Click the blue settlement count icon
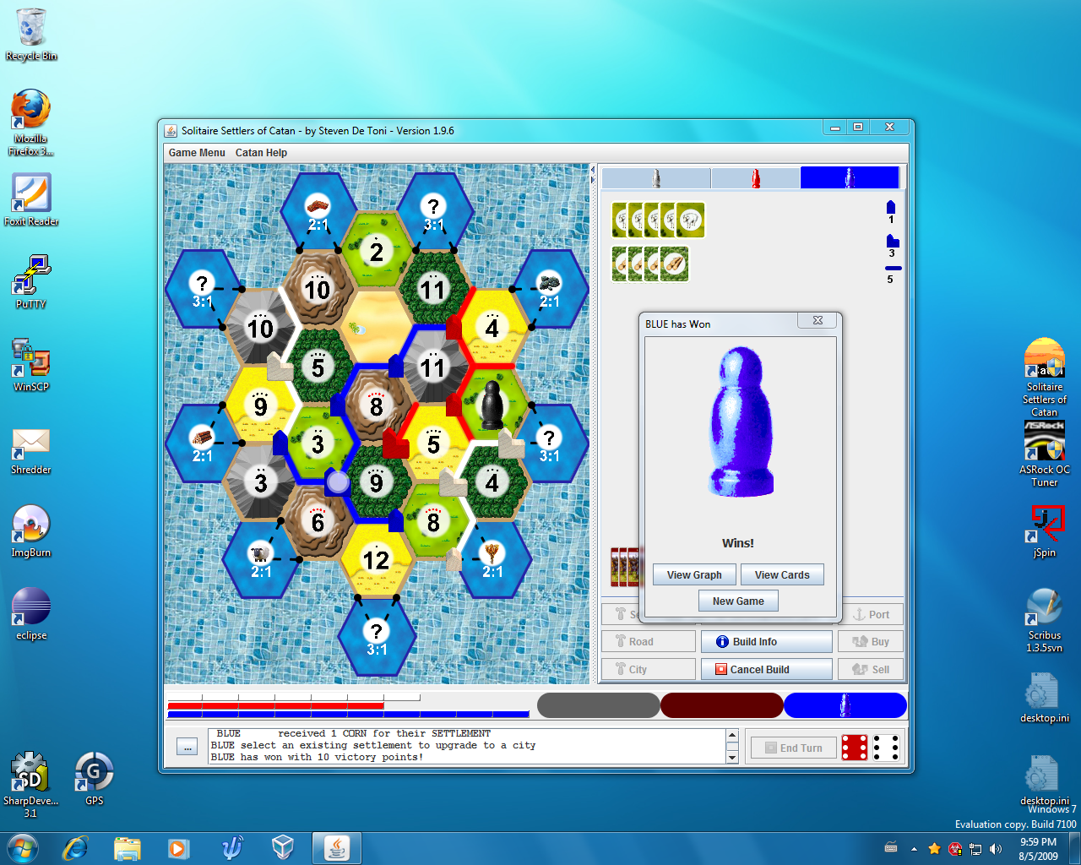1081x865 pixels. (x=891, y=207)
